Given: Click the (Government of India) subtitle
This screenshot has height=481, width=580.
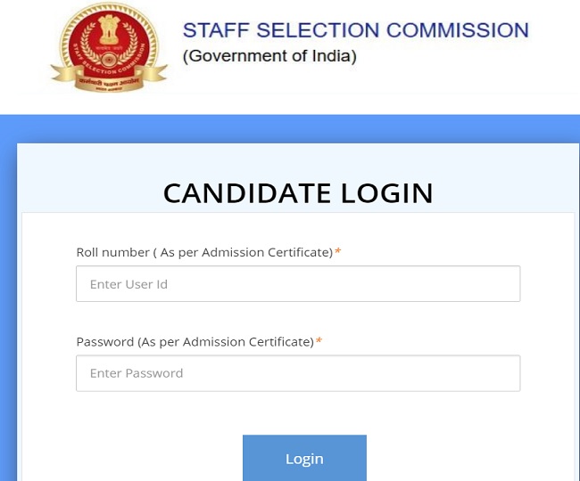Looking at the screenshot, I should pyautogui.click(x=269, y=57).
